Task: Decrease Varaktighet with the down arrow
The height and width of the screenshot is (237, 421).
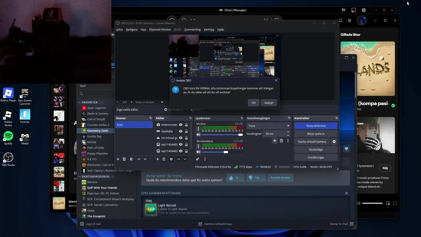Action: click(288, 135)
